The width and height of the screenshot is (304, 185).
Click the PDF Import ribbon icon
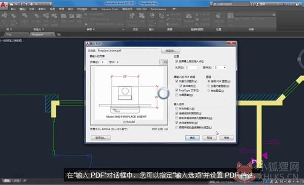pyautogui.click(x=152, y=16)
